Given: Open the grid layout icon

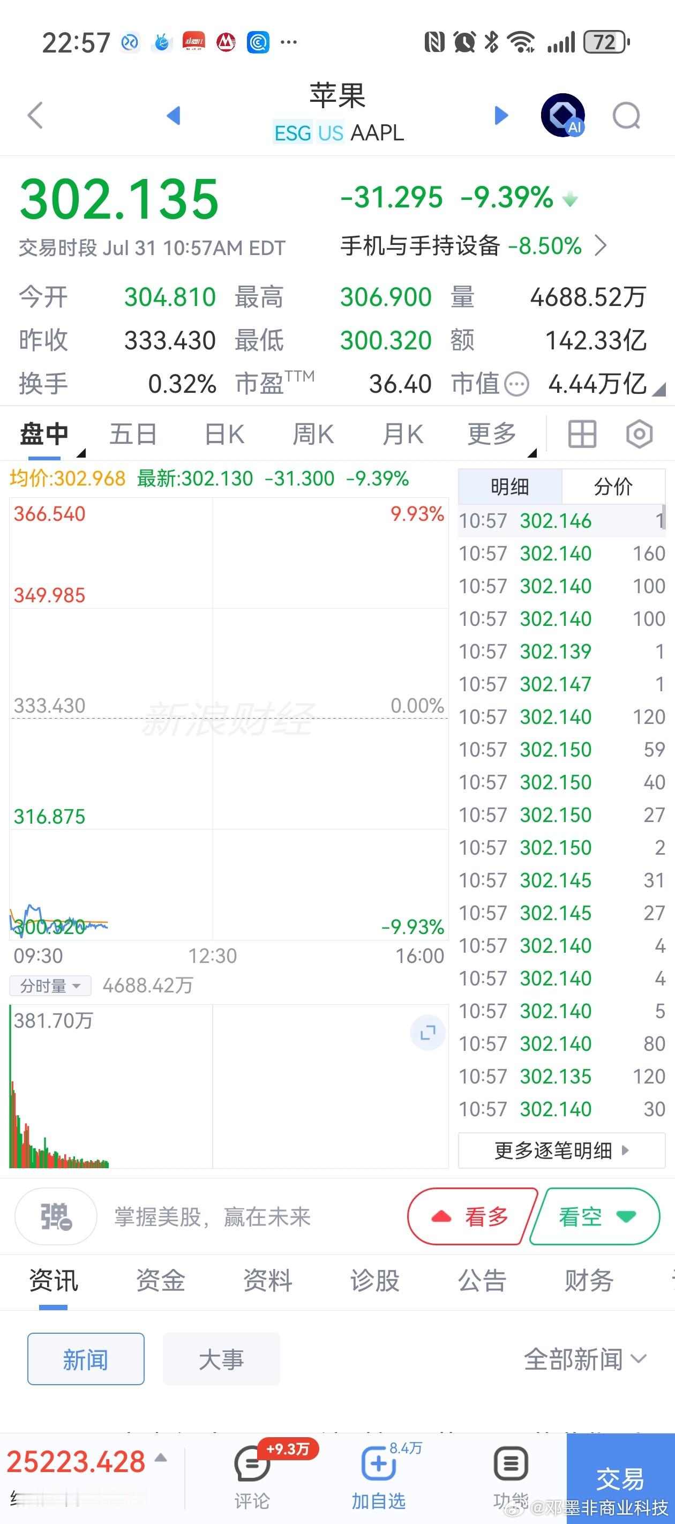Looking at the screenshot, I should pos(582,434).
